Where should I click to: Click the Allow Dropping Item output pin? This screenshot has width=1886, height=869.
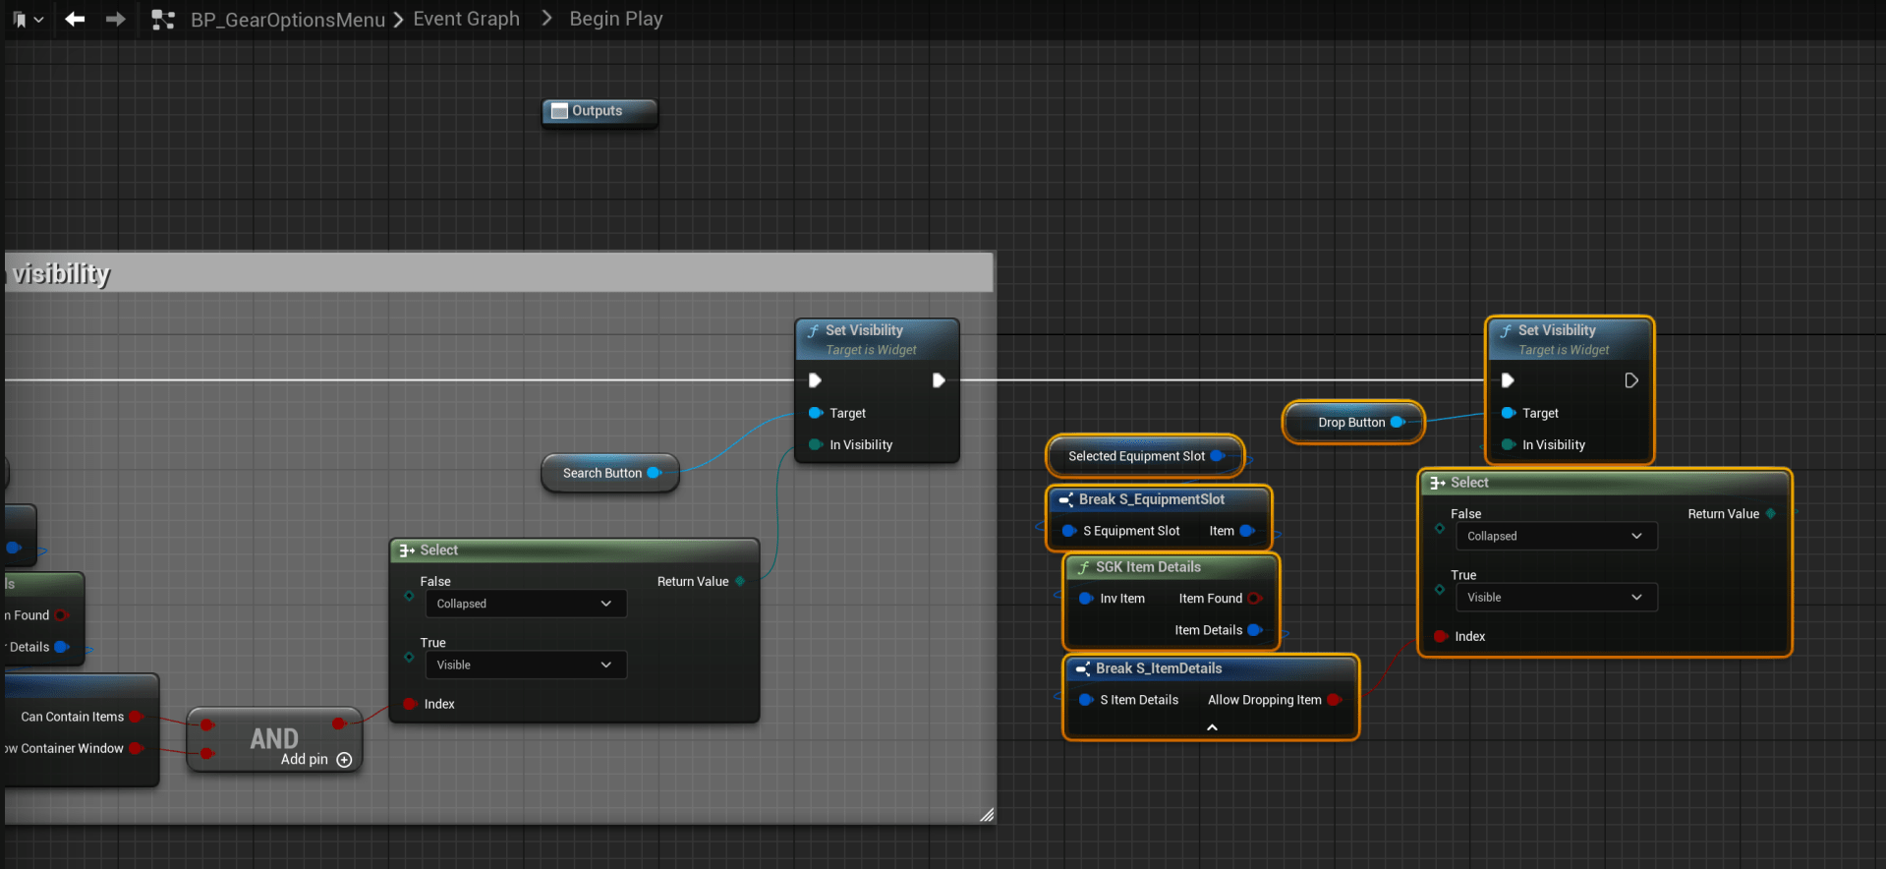[1334, 700]
